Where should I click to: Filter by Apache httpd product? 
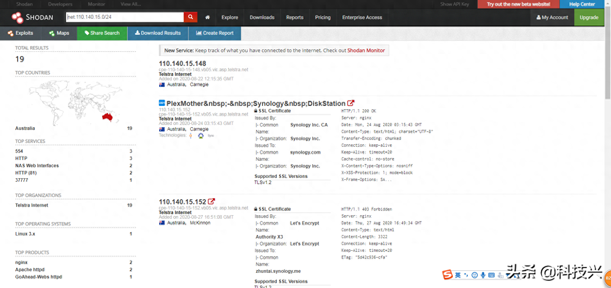[x=30, y=270]
